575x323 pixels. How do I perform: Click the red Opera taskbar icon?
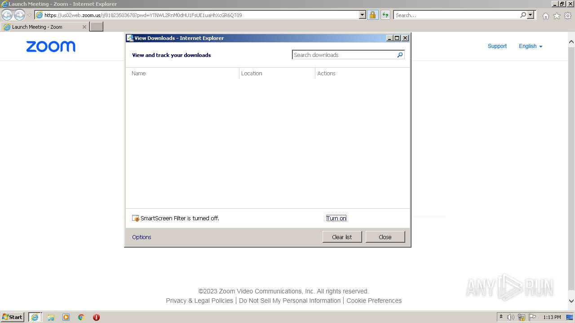96,317
